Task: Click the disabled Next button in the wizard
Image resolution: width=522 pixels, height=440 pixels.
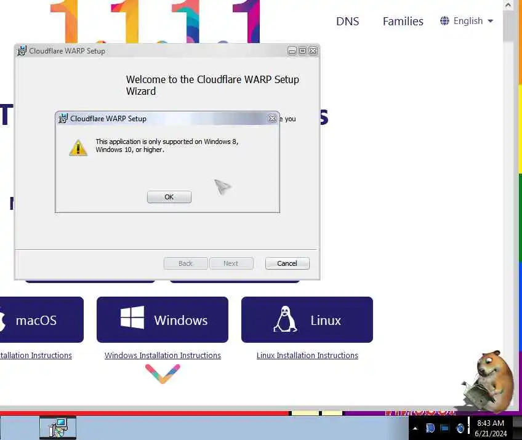Action: coord(231,263)
